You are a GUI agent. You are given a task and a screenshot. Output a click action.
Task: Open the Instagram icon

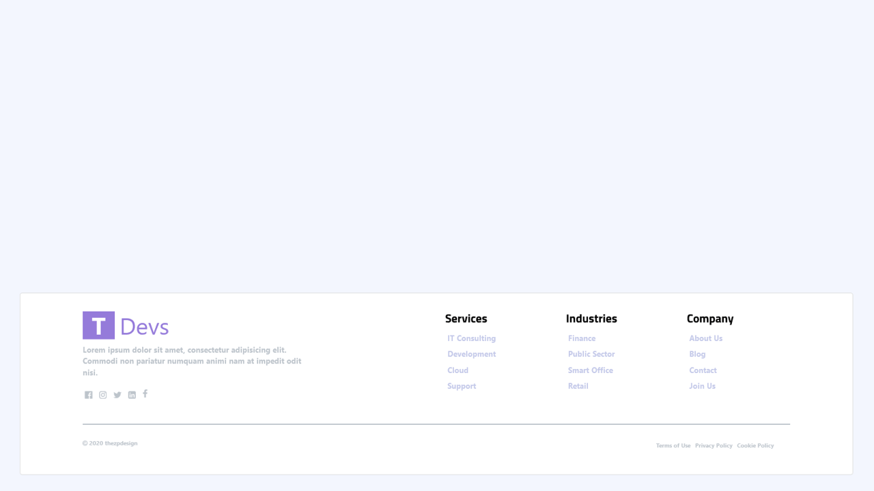pyautogui.click(x=102, y=395)
